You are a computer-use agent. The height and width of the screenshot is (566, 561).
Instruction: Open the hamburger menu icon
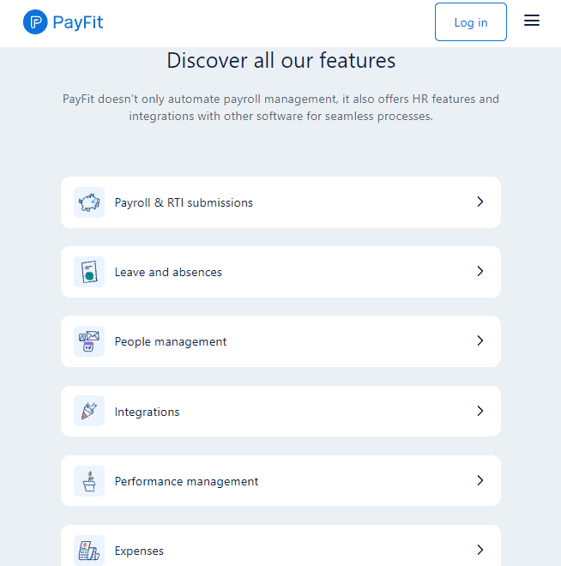(x=531, y=21)
